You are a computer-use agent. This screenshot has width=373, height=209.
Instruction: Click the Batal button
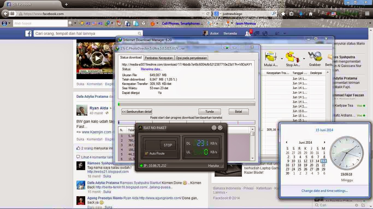point(238,112)
